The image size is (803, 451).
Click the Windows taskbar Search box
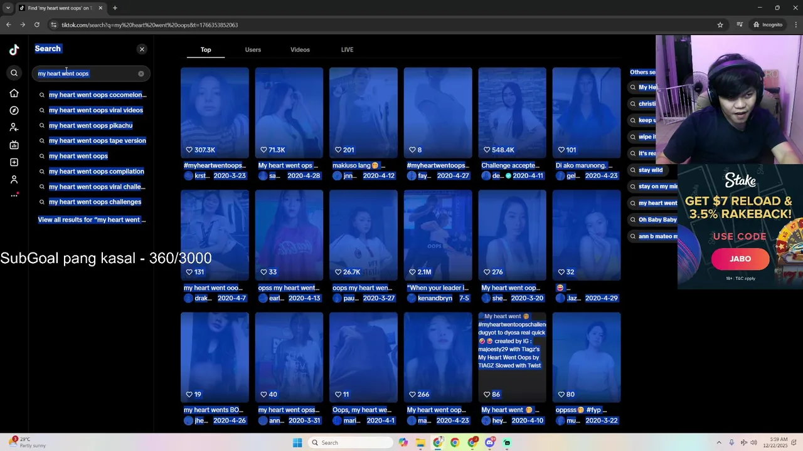(x=351, y=443)
